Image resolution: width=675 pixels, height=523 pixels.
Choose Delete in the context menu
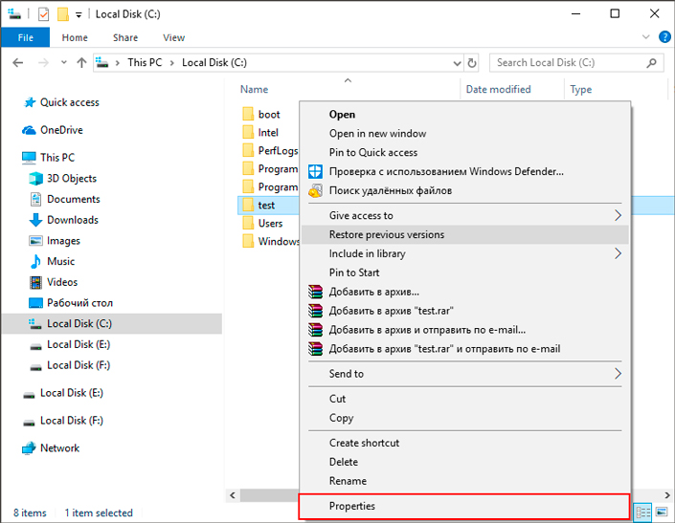(465, 462)
